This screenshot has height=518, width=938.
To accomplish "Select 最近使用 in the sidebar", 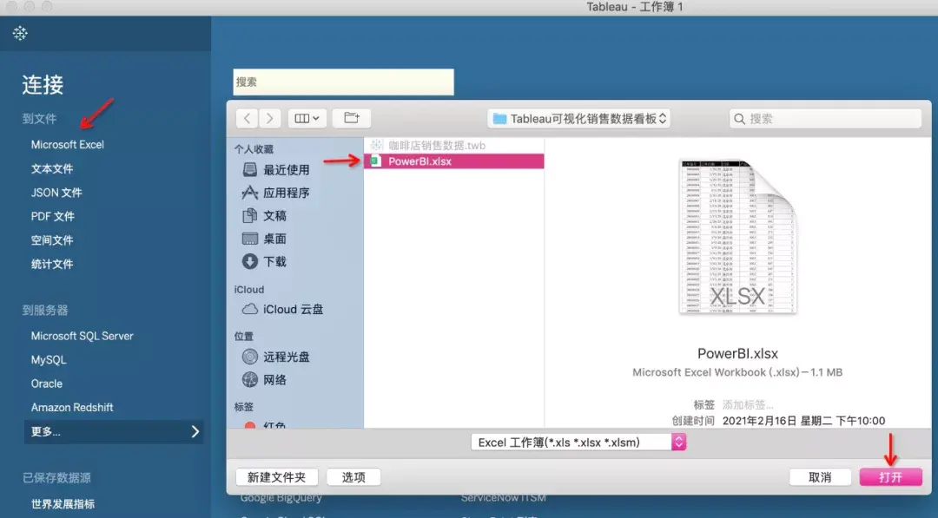I will [276, 170].
